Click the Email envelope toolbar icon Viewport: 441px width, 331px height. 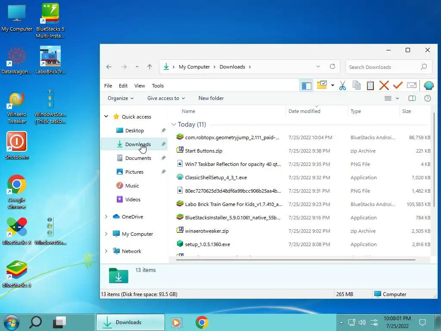[411, 85]
